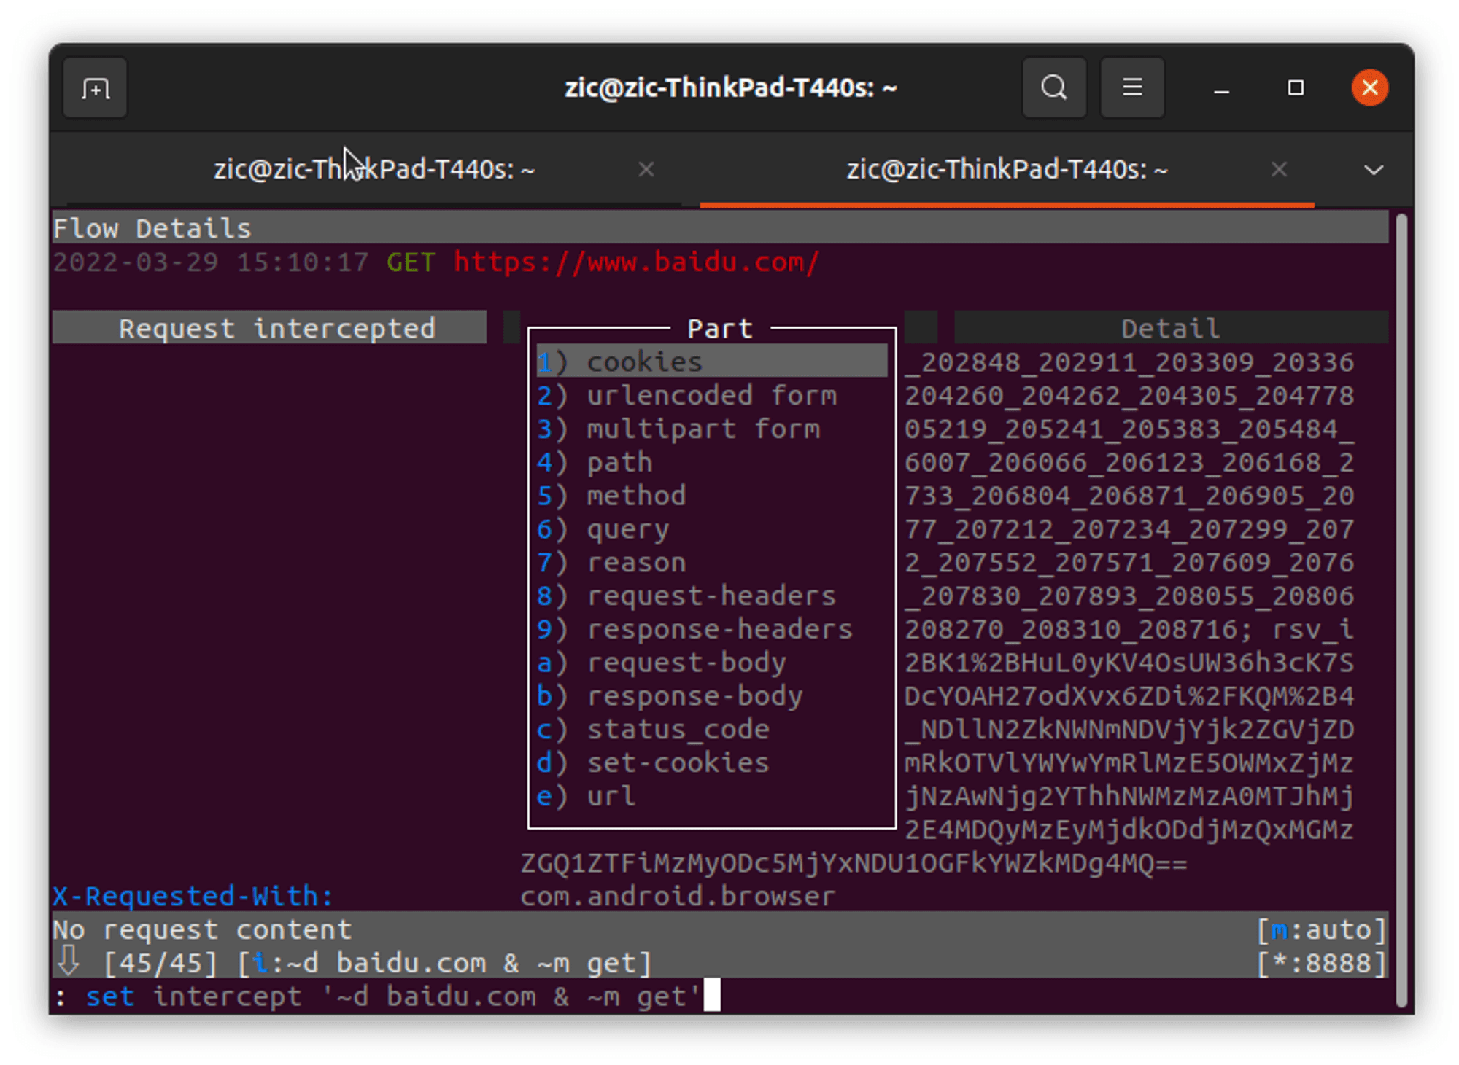The image size is (1459, 1065).
Task: Click the 'Part' popup title
Action: [720, 328]
